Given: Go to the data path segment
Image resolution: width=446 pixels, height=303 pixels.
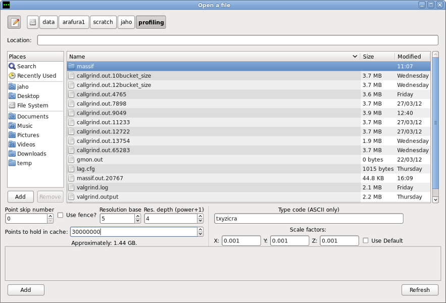Looking at the screenshot, I should pos(48,22).
